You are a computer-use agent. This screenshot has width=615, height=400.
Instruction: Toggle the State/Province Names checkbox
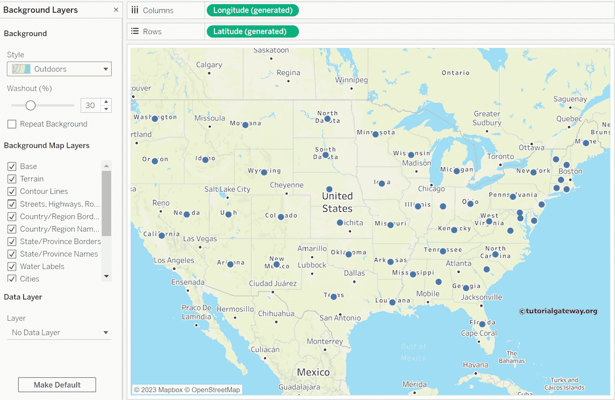point(12,254)
